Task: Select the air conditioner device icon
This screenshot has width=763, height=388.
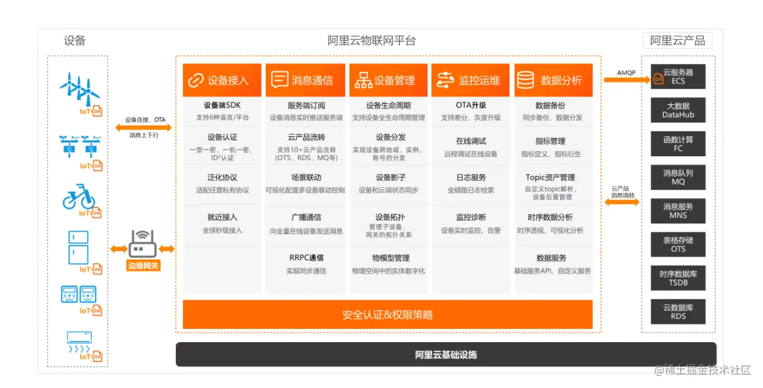Action: [79, 341]
